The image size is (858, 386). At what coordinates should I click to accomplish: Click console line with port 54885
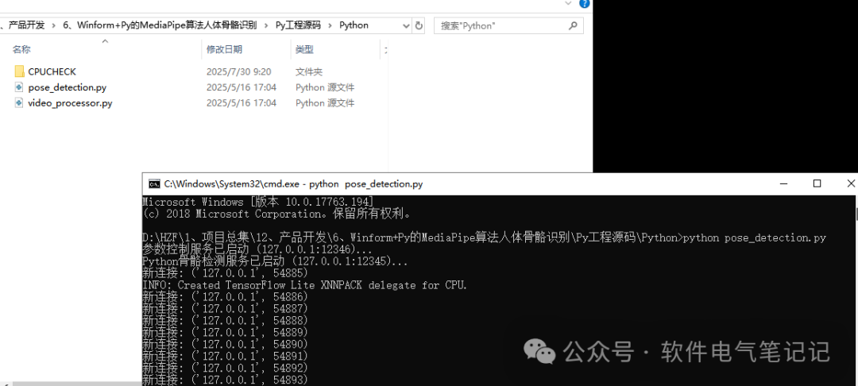pyautogui.click(x=225, y=273)
